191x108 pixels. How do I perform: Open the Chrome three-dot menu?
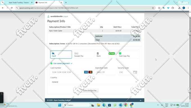point(188,8)
